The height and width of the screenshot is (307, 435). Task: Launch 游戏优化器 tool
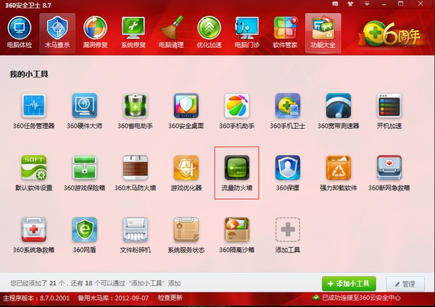[x=186, y=173]
